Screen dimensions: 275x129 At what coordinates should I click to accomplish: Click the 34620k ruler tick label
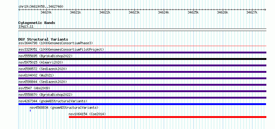(46, 12)
